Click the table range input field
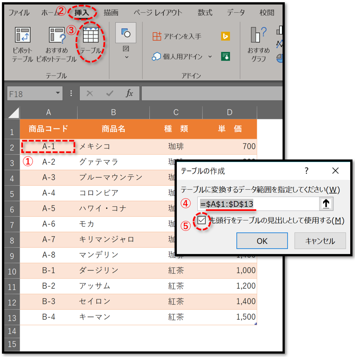The image size is (355, 357). (x=256, y=203)
